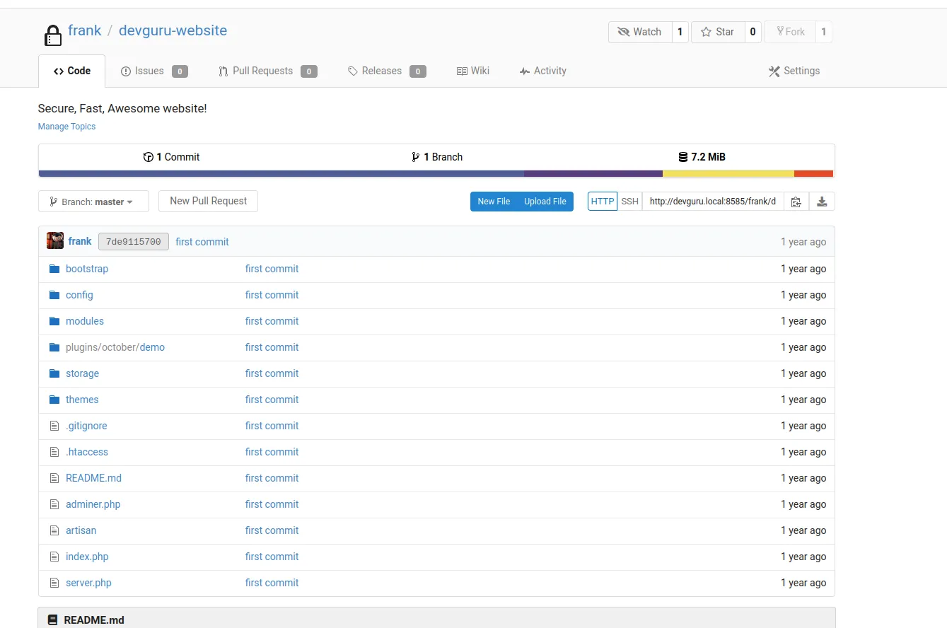Toggle Watch on this repository
Screen dimensions: 947x628
[639, 32]
